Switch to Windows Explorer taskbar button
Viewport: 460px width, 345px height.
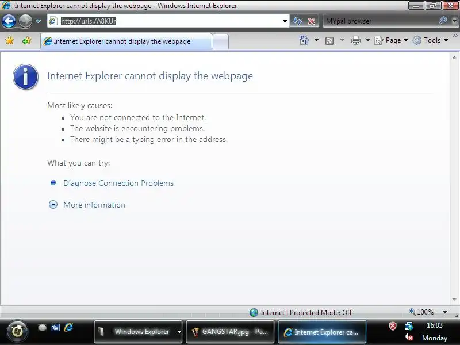(x=138, y=332)
